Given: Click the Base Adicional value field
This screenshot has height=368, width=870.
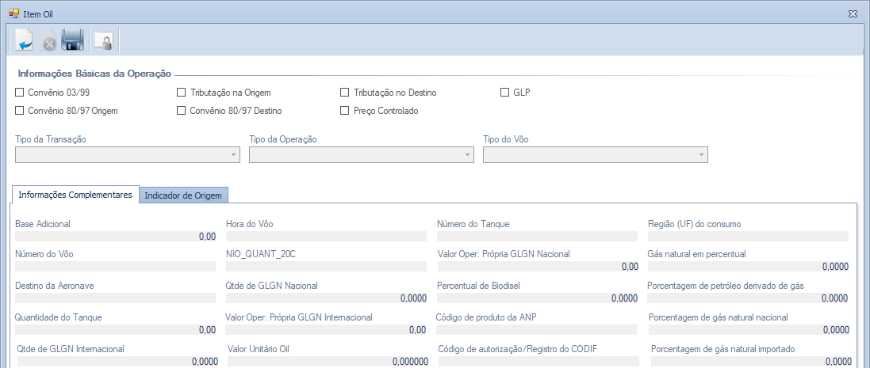Looking at the screenshot, I should pos(115,236).
